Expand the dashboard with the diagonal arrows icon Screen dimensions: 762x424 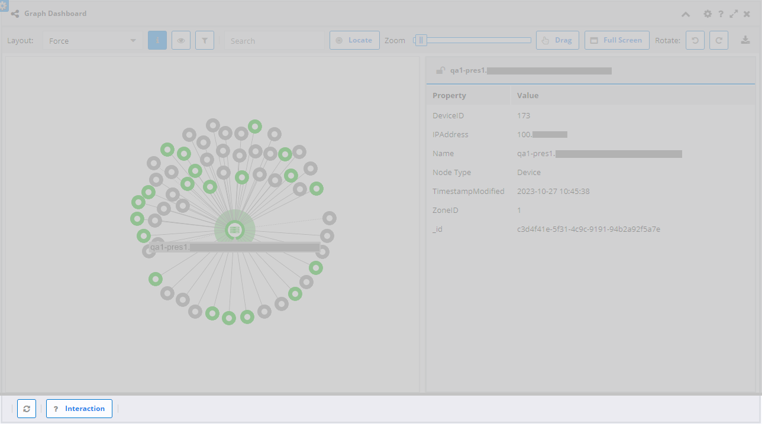coord(734,14)
